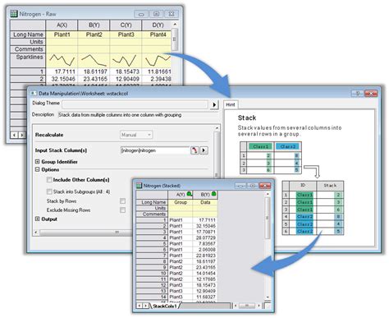Click value 22.81923 in the stacked sheet
The image size is (389, 318).
(x=205, y=256)
